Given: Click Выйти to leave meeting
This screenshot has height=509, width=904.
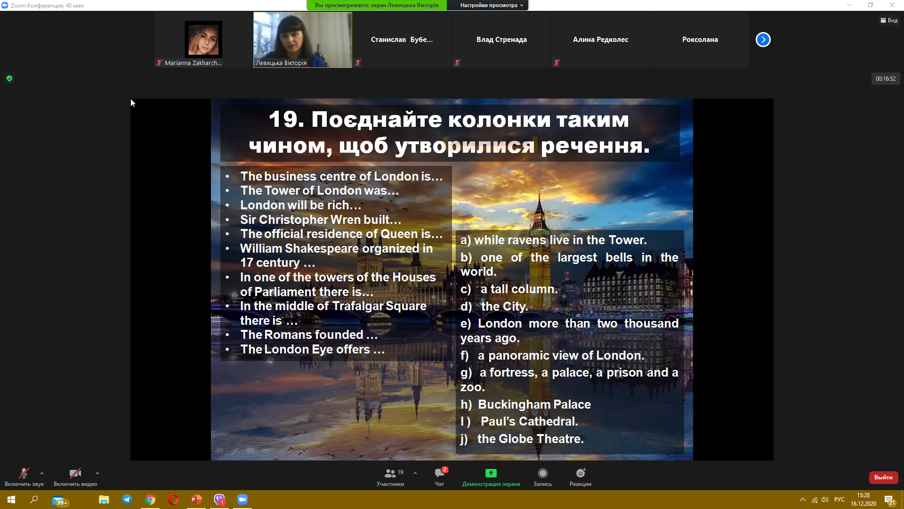Looking at the screenshot, I should (x=883, y=477).
